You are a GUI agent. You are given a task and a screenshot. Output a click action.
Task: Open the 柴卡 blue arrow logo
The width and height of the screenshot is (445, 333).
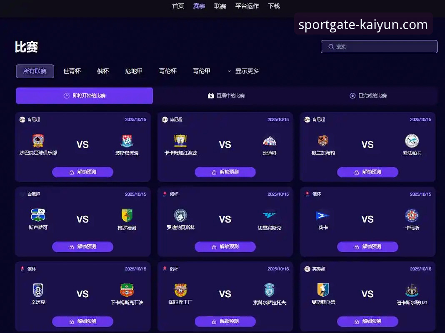(323, 216)
